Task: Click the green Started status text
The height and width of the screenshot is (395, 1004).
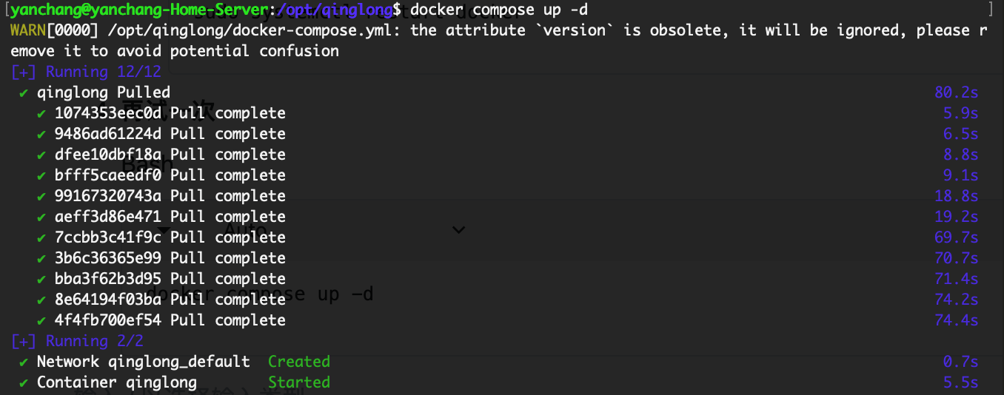Action: 298,382
